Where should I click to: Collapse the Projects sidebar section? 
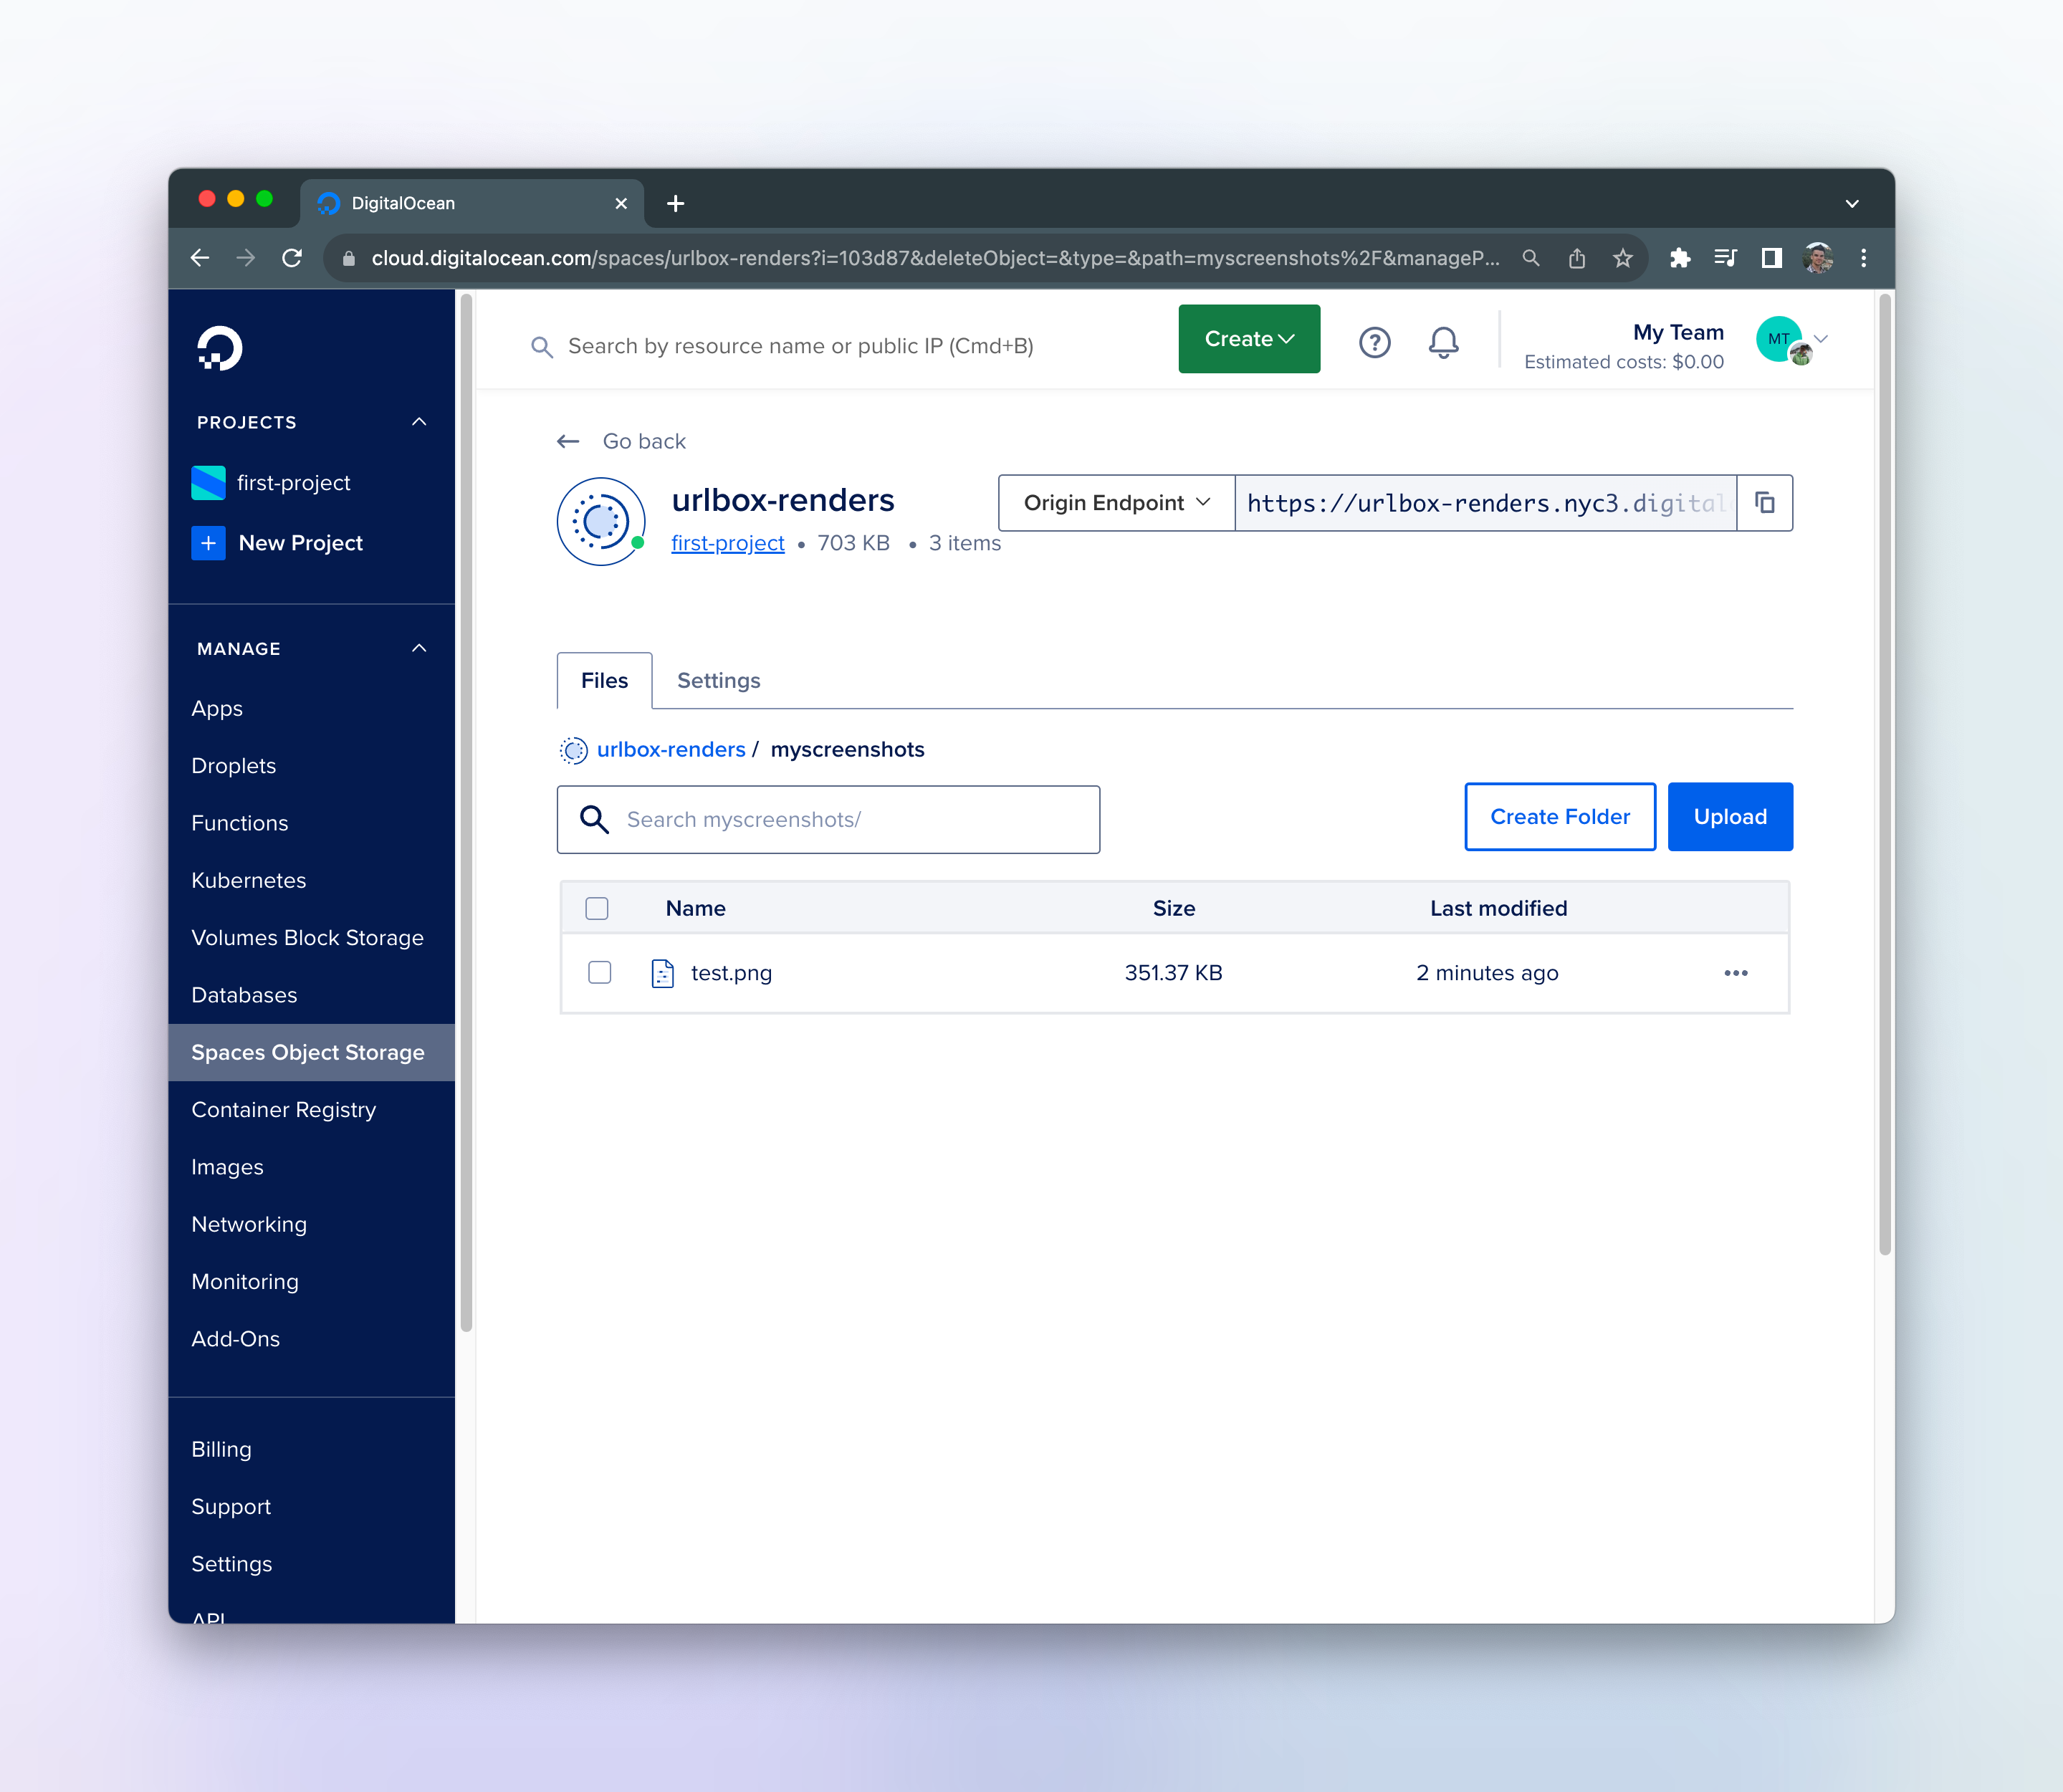click(x=419, y=422)
